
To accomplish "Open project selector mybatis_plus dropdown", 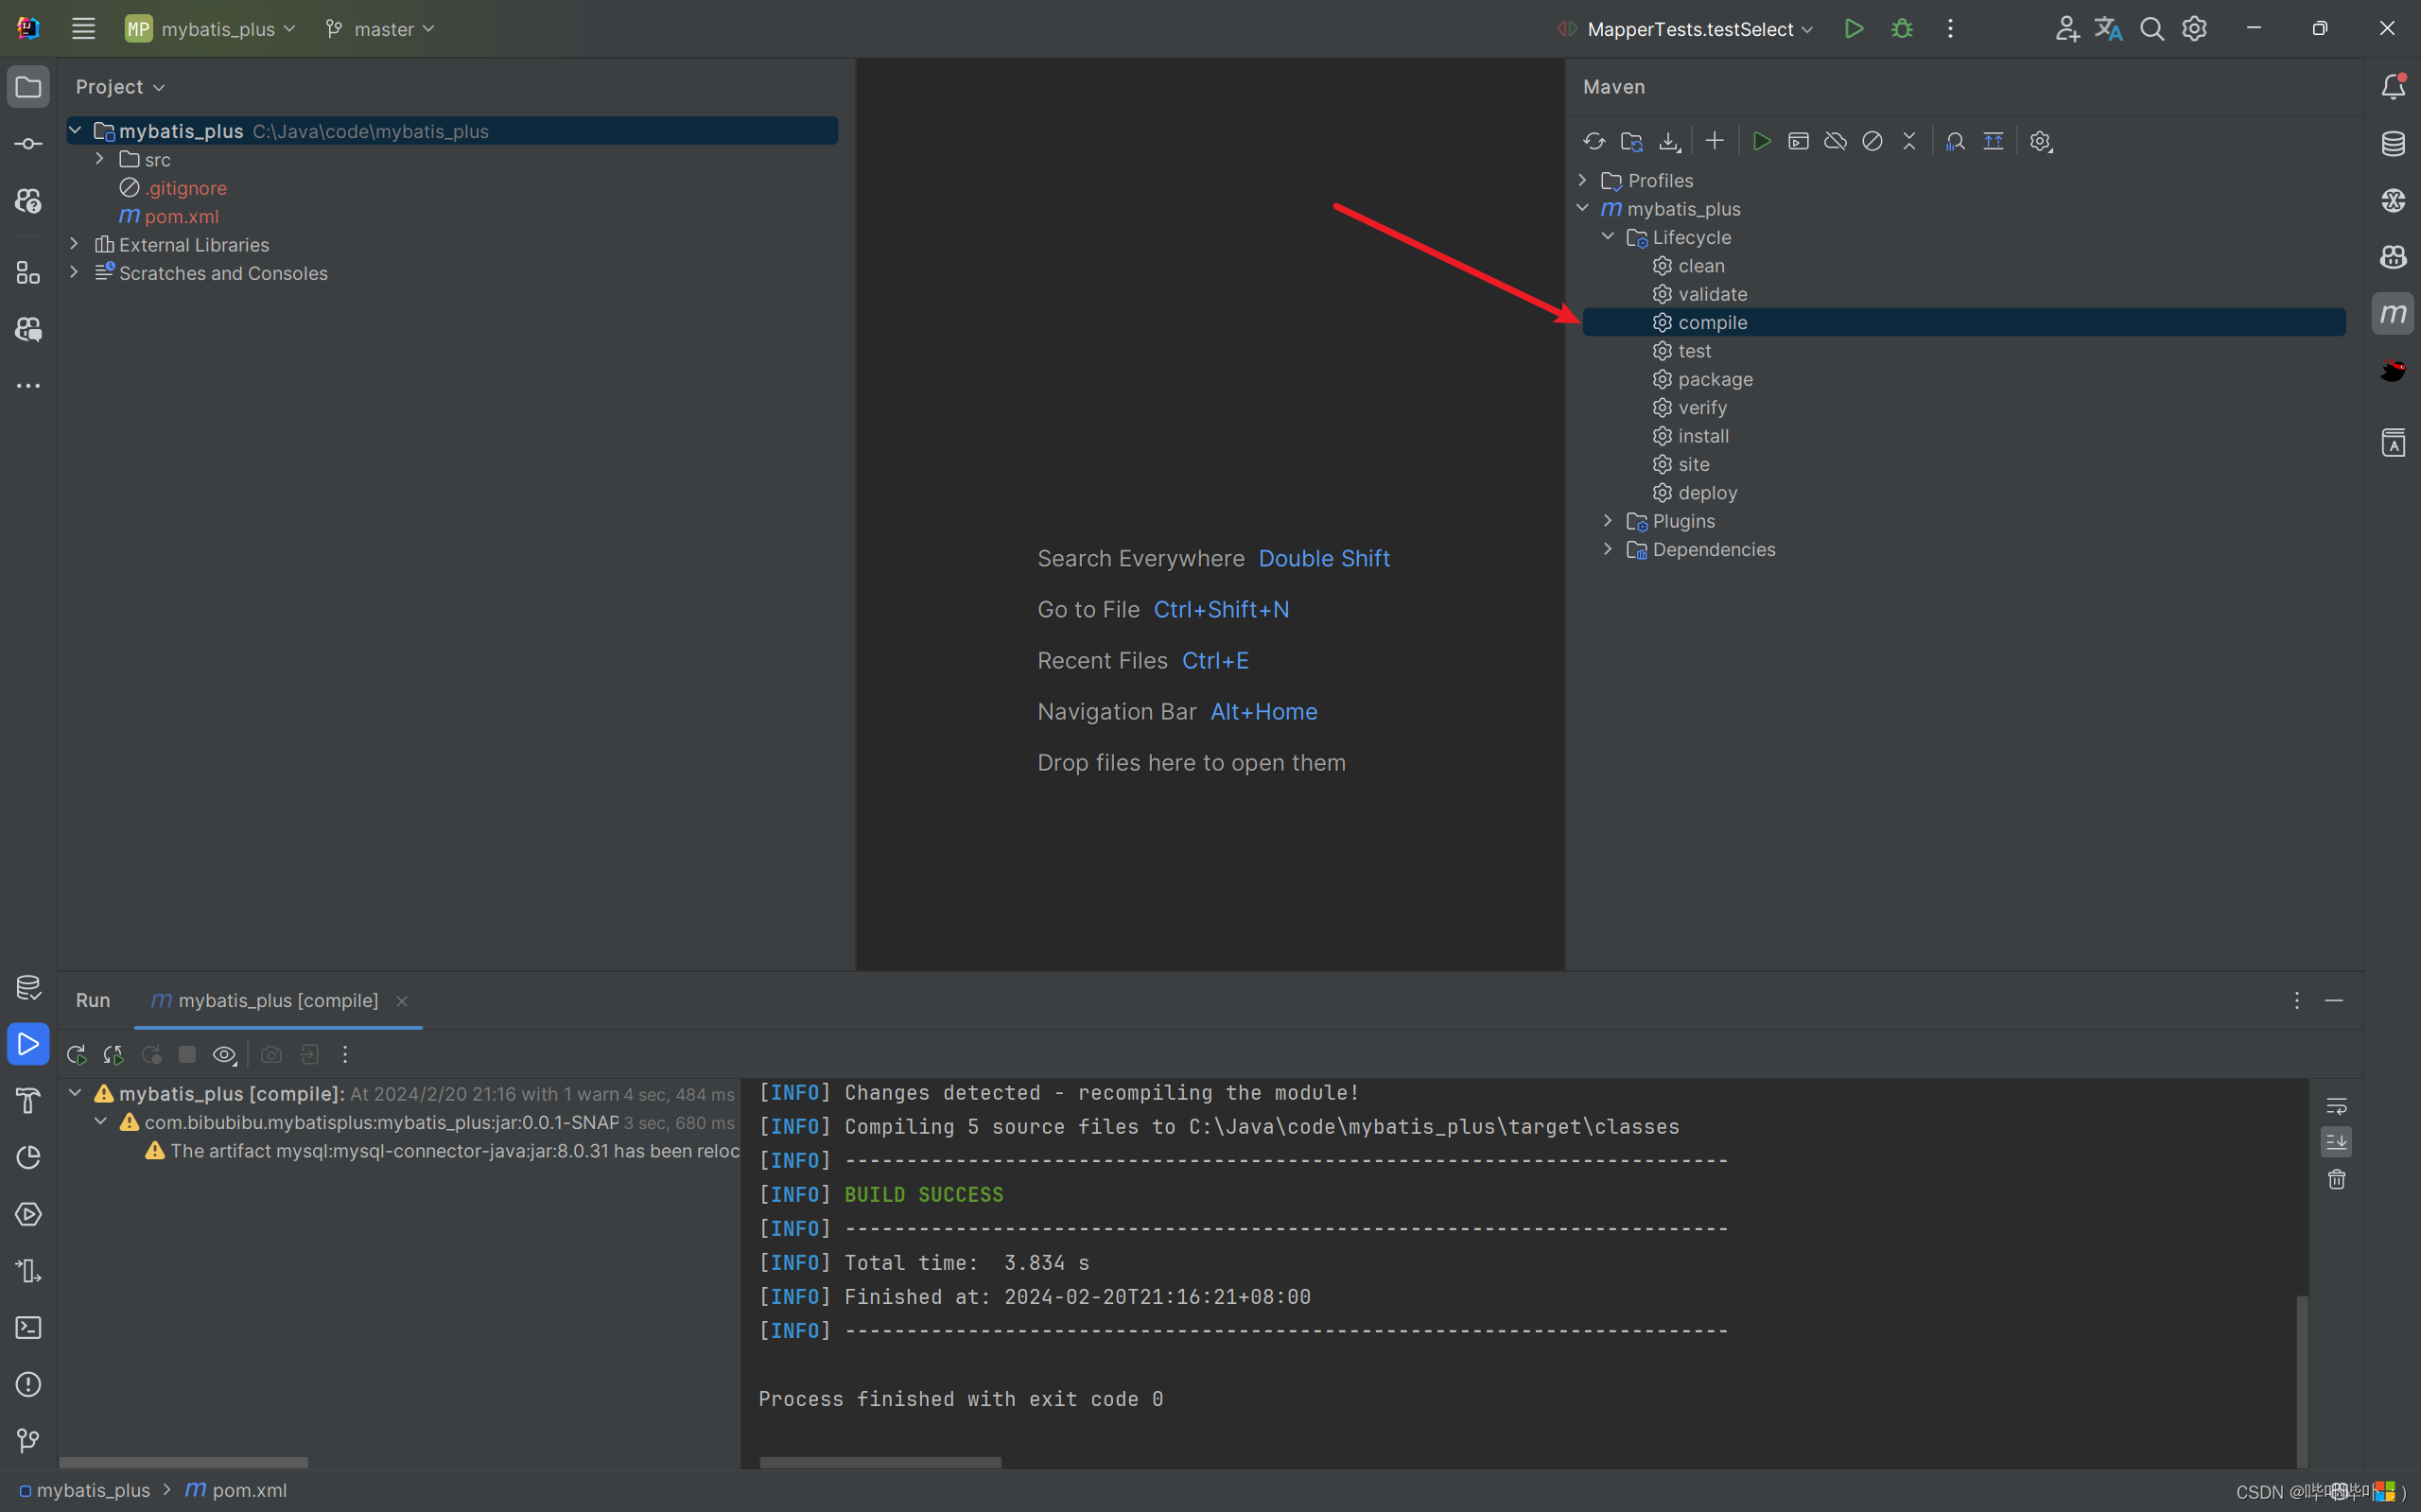I will (x=211, y=29).
